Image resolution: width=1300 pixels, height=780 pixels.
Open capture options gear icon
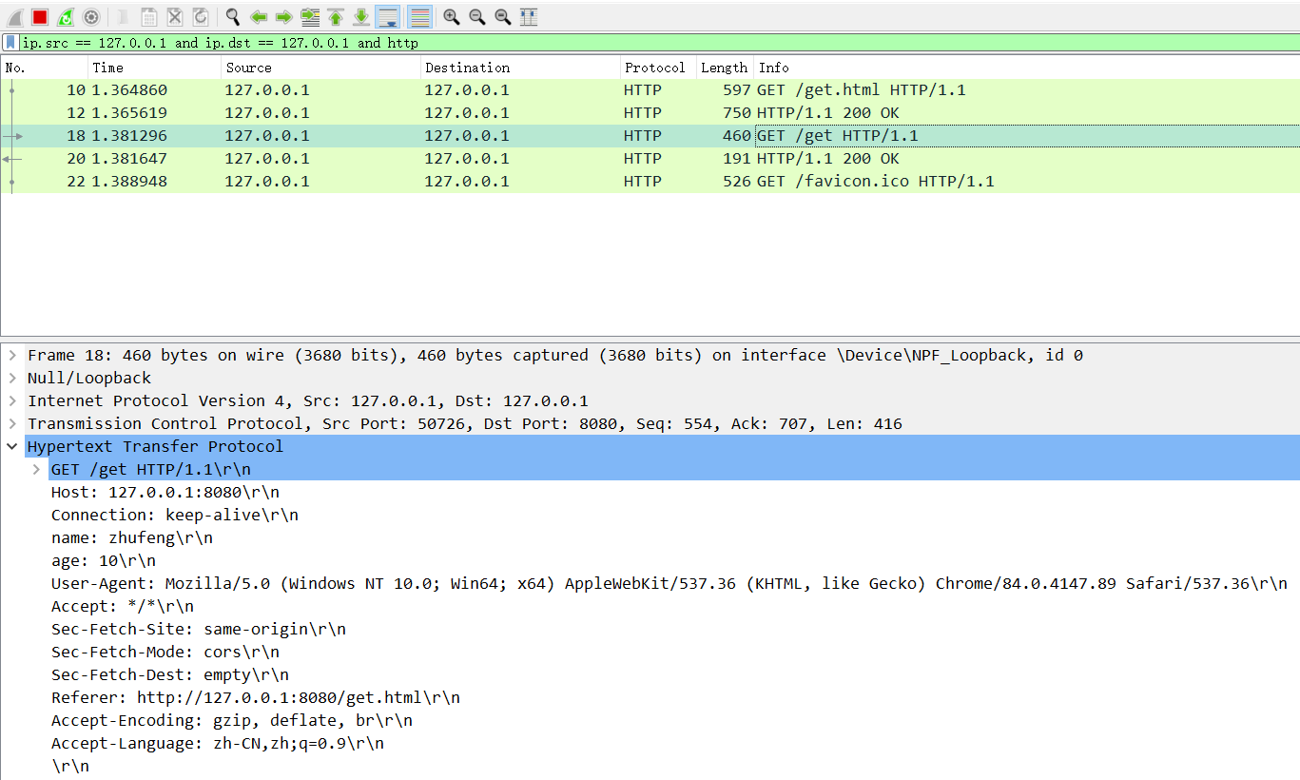91,16
